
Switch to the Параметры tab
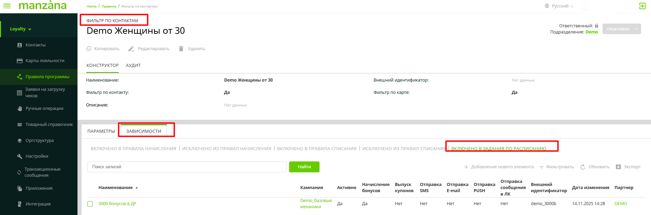pyautogui.click(x=101, y=131)
